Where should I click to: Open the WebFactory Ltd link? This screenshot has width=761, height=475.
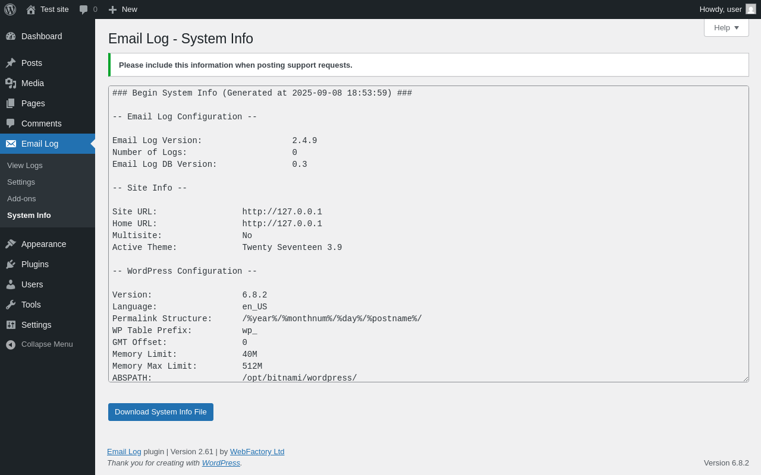pos(257,452)
